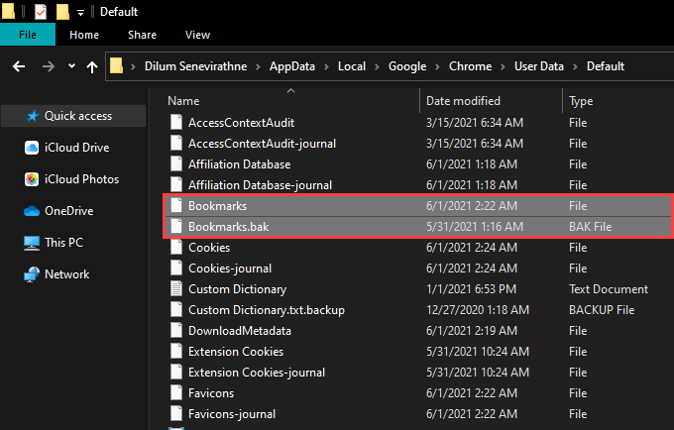The height and width of the screenshot is (430, 674).
Task: Click the Up one level arrow
Action: click(x=92, y=66)
